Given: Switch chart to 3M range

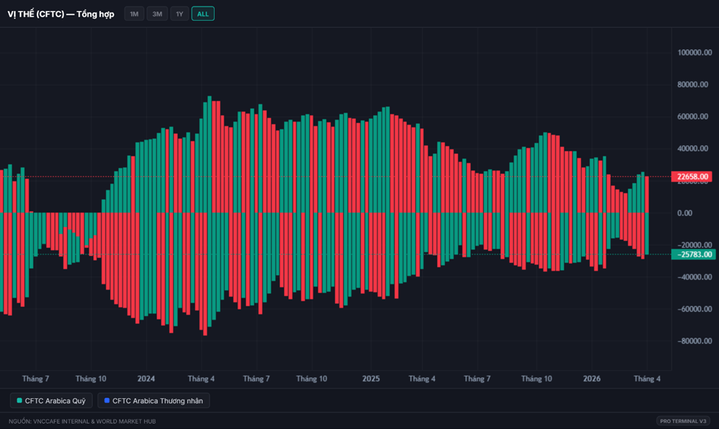Looking at the screenshot, I should (x=157, y=14).
